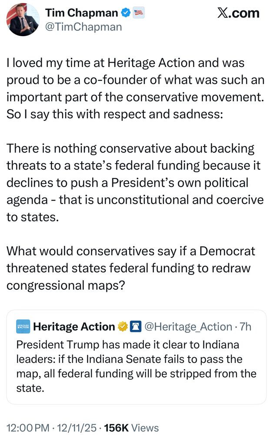Visit the @Heritage_Action handle
This screenshot has height=435, width=273.
point(188,326)
